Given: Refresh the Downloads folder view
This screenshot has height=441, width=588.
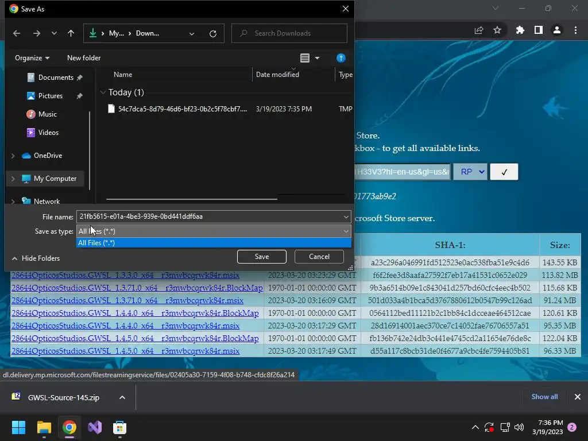Looking at the screenshot, I should (x=213, y=33).
